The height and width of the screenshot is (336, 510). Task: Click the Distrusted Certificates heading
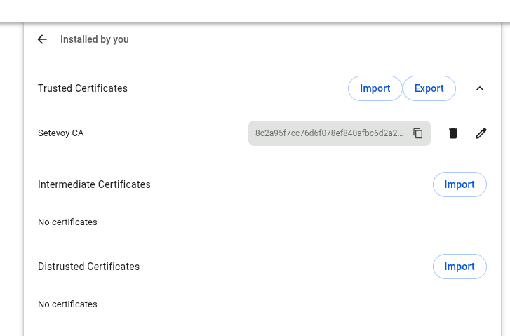88,267
